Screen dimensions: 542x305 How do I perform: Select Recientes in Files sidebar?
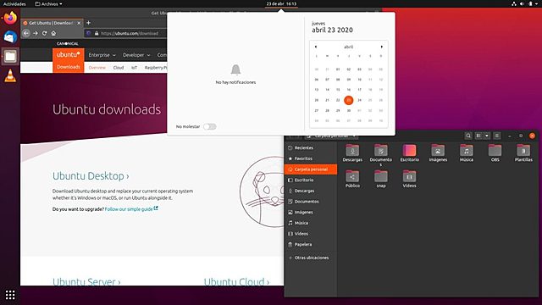pyautogui.click(x=311, y=147)
